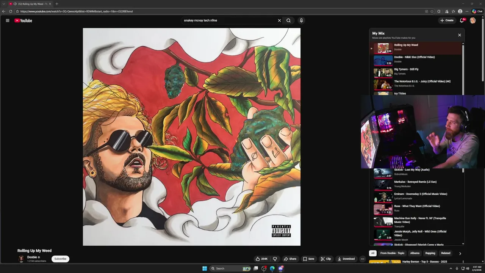Save the video to a playlist
The height and width of the screenshot is (273, 485).
(308, 259)
